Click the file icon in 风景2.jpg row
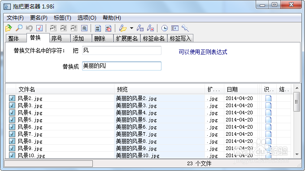This screenshot has width=305, height=171. [x=268, y=98]
